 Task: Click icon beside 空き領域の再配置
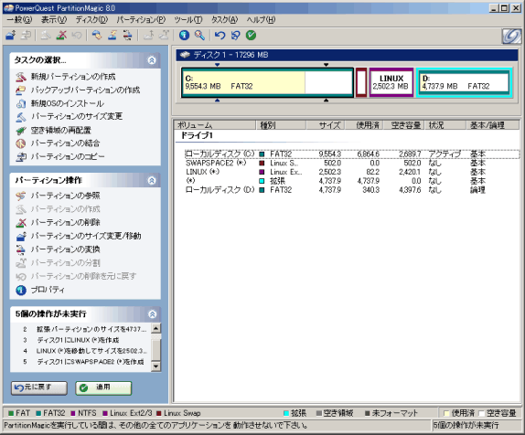tap(21, 130)
